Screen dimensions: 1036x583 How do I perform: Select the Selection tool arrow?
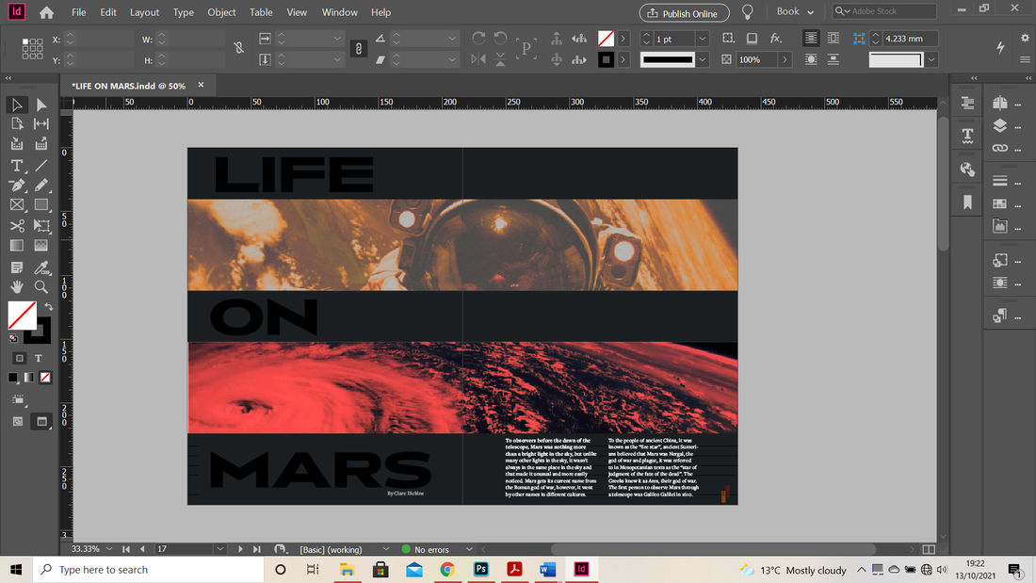tap(17, 105)
